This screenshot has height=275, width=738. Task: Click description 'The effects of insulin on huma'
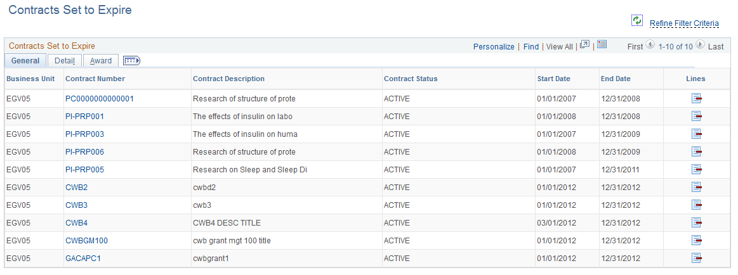(x=245, y=134)
